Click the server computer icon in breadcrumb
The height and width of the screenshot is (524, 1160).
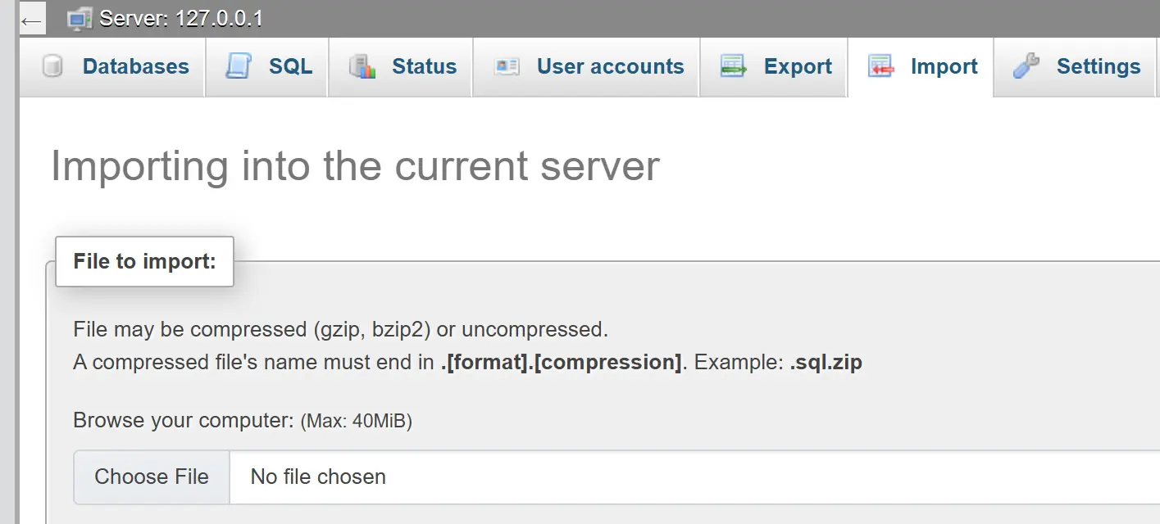click(x=80, y=19)
